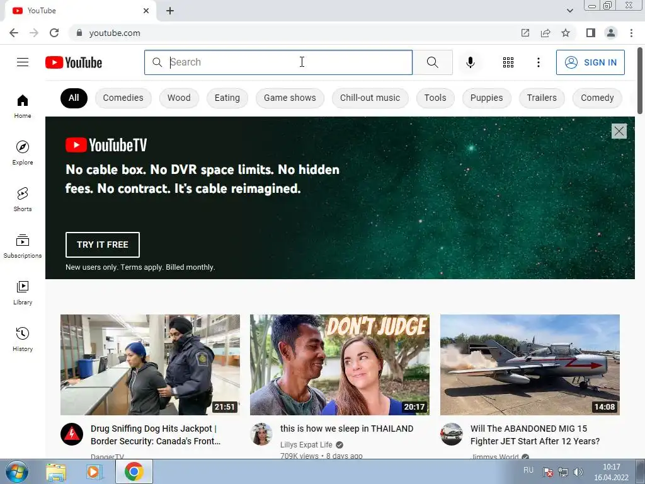645x484 pixels.
Task: Select the Chill-out music chip
Action: point(370,98)
